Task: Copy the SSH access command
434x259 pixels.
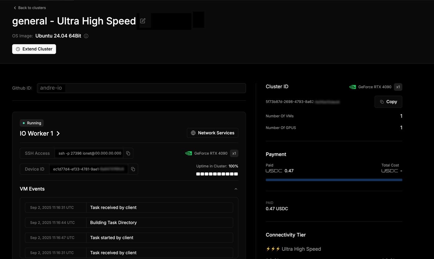Action: [x=128, y=153]
